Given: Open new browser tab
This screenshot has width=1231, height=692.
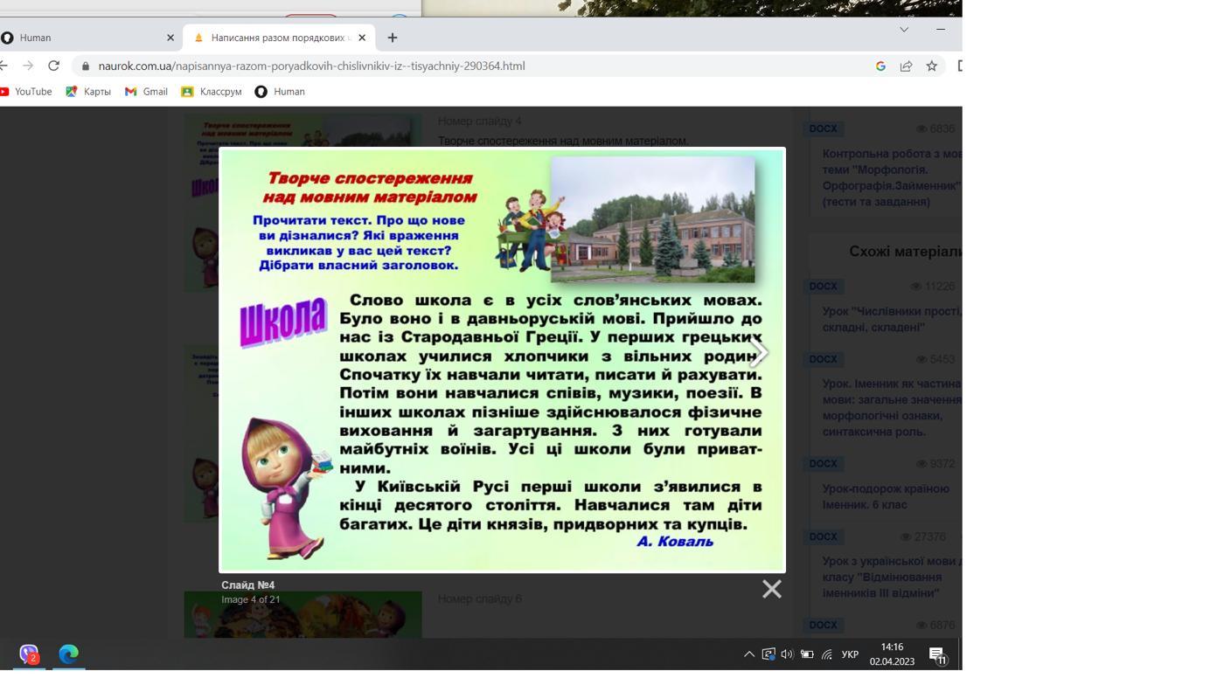Looking at the screenshot, I should [x=392, y=38].
